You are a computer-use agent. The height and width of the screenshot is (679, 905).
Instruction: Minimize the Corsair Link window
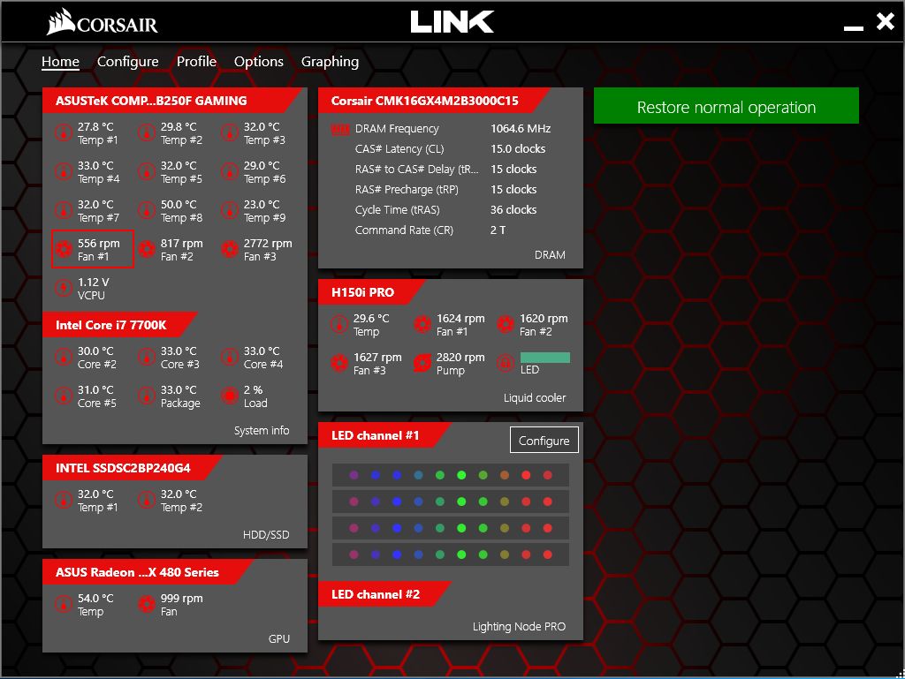[x=853, y=27]
